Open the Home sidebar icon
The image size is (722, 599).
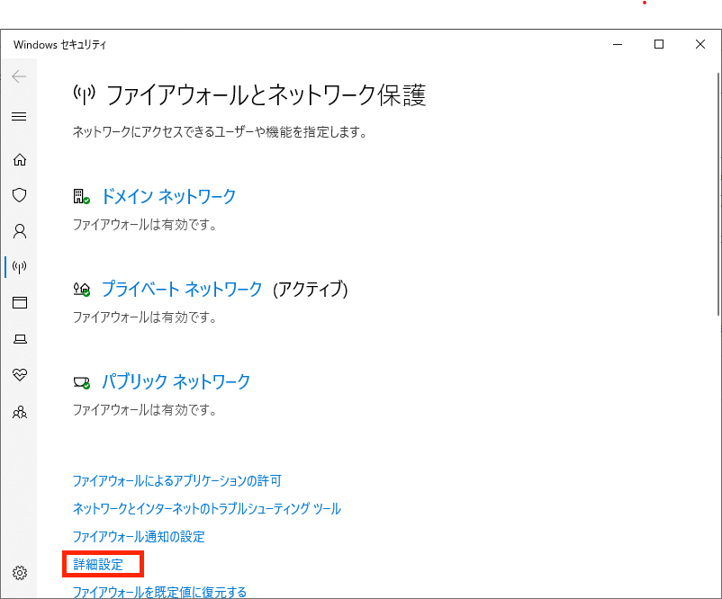tap(19, 159)
